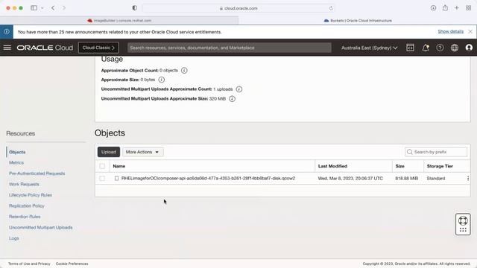The image size is (477, 268).
Task: Click the info icon beside Approximate Size
Action: coord(162,80)
